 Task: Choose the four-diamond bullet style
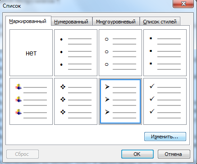click(x=76, y=101)
